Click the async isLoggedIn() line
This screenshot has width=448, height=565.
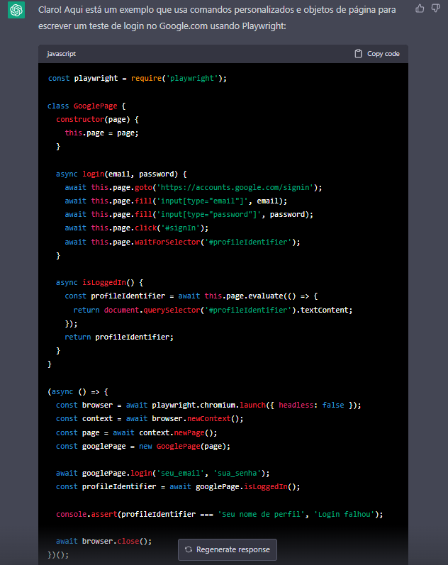(99, 282)
